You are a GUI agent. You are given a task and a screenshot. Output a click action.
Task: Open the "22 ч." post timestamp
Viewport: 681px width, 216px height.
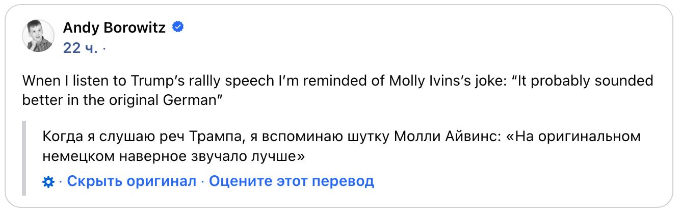(80, 48)
